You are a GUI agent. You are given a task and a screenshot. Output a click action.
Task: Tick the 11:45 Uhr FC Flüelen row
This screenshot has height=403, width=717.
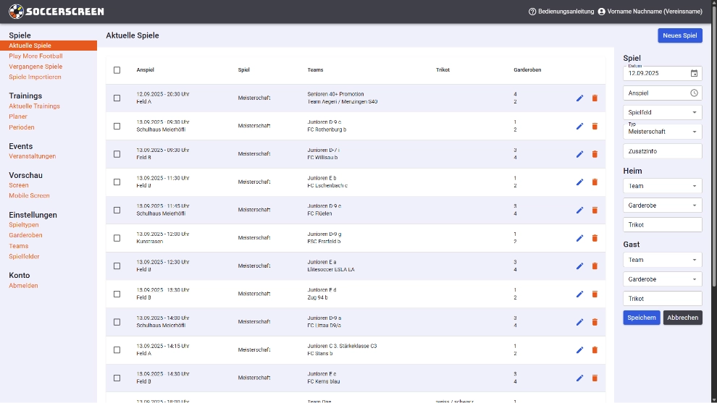117,210
